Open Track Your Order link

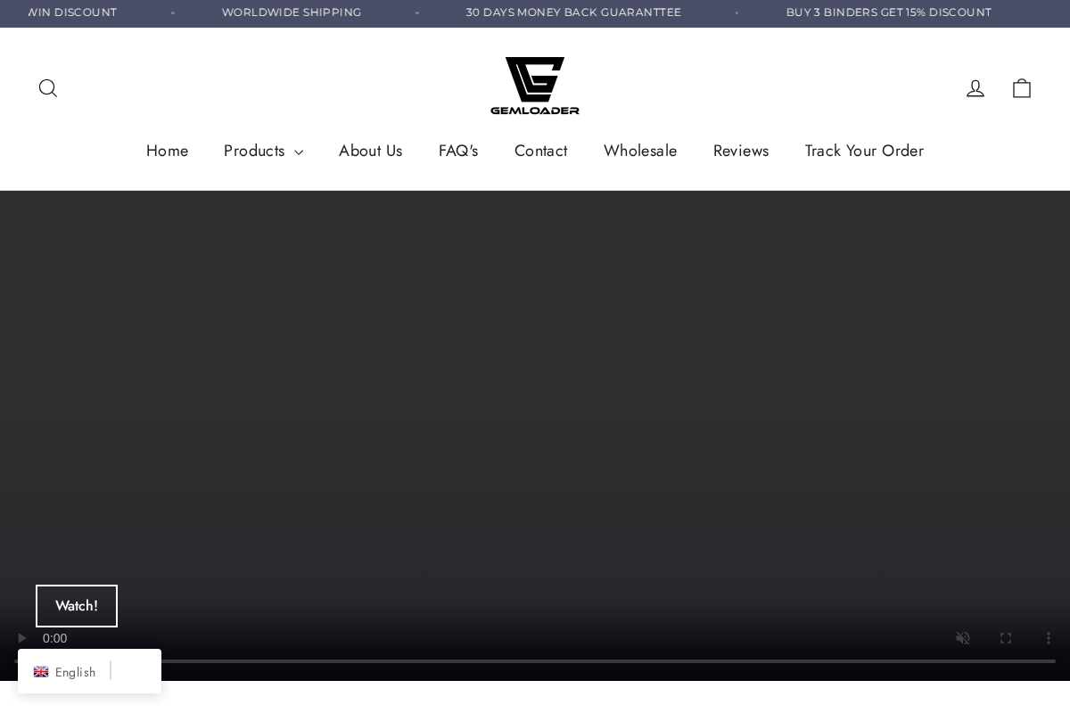tap(864, 151)
